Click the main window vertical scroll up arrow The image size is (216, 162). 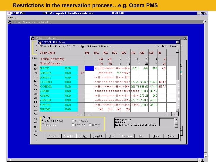[206, 22]
